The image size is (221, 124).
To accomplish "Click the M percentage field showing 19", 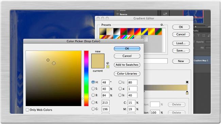I will click(131, 109).
